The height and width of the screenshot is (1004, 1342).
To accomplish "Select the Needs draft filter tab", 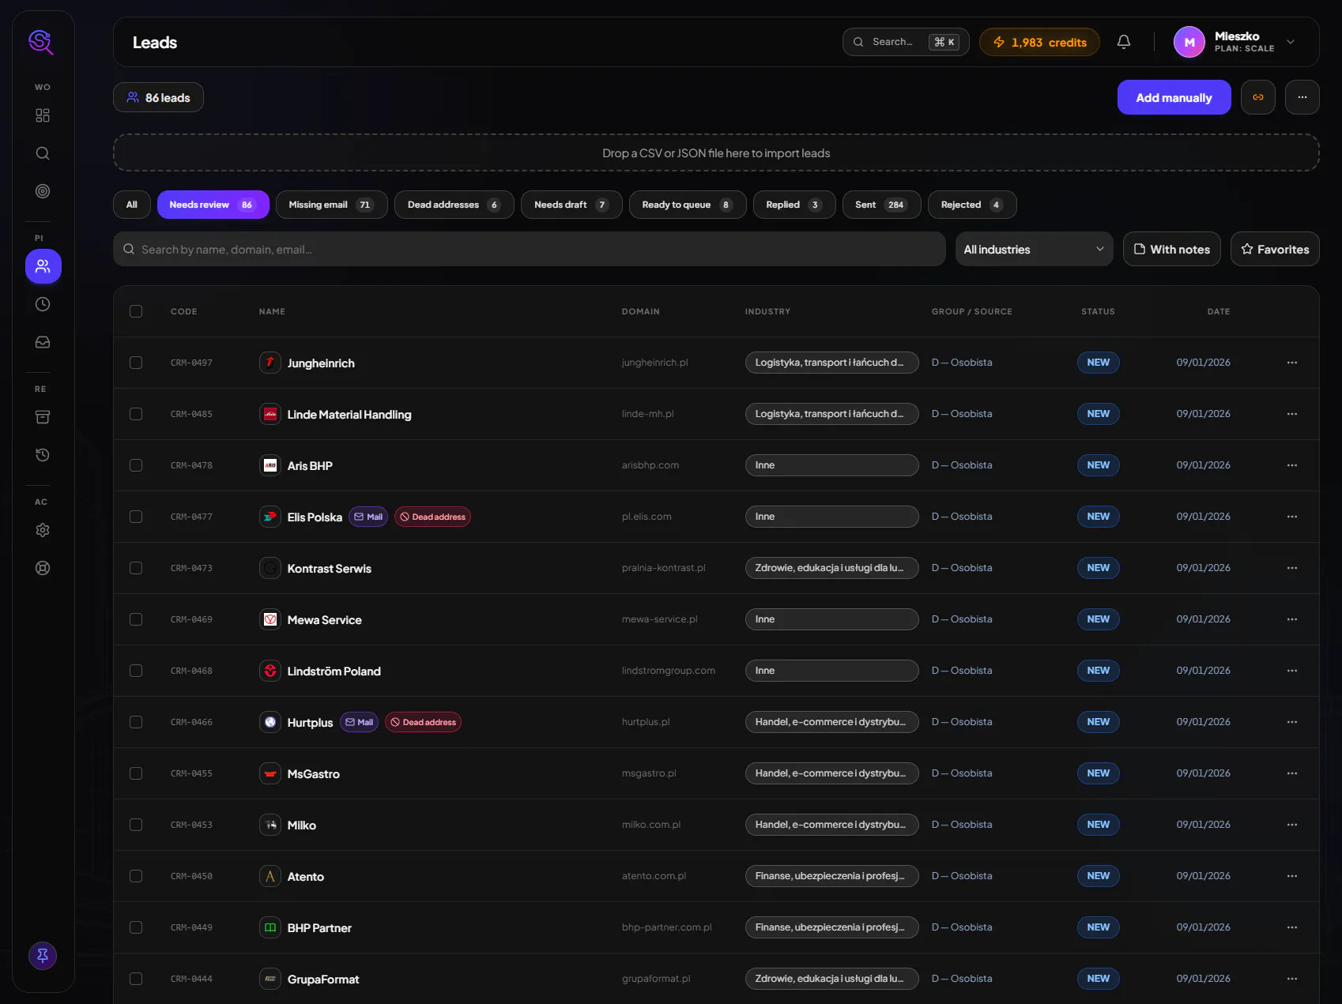I will coord(571,205).
